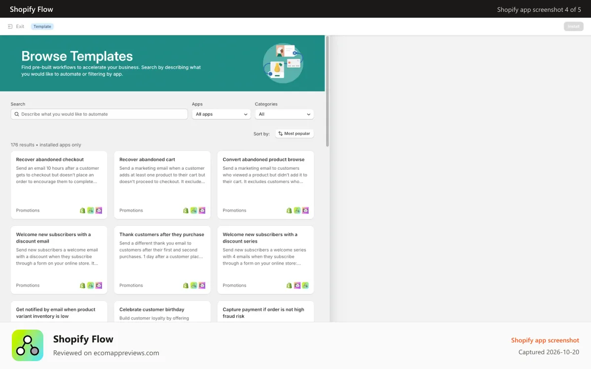Open the Celebrate customer birthday template

(x=163, y=312)
